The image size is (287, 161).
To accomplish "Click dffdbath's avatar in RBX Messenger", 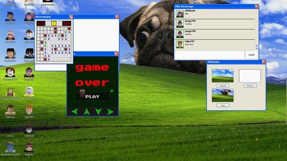I will point(180,14).
